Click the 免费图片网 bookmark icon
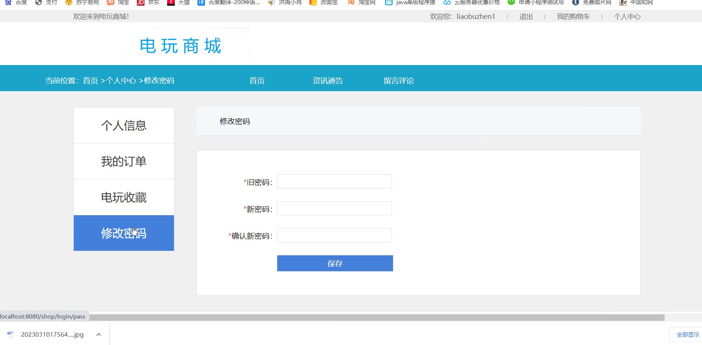 [x=575, y=2]
